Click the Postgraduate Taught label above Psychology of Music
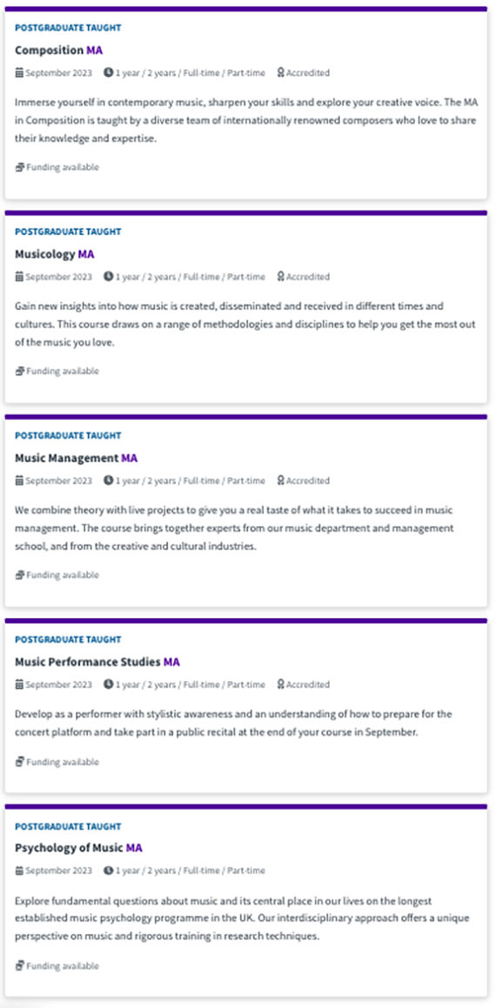 (68, 826)
